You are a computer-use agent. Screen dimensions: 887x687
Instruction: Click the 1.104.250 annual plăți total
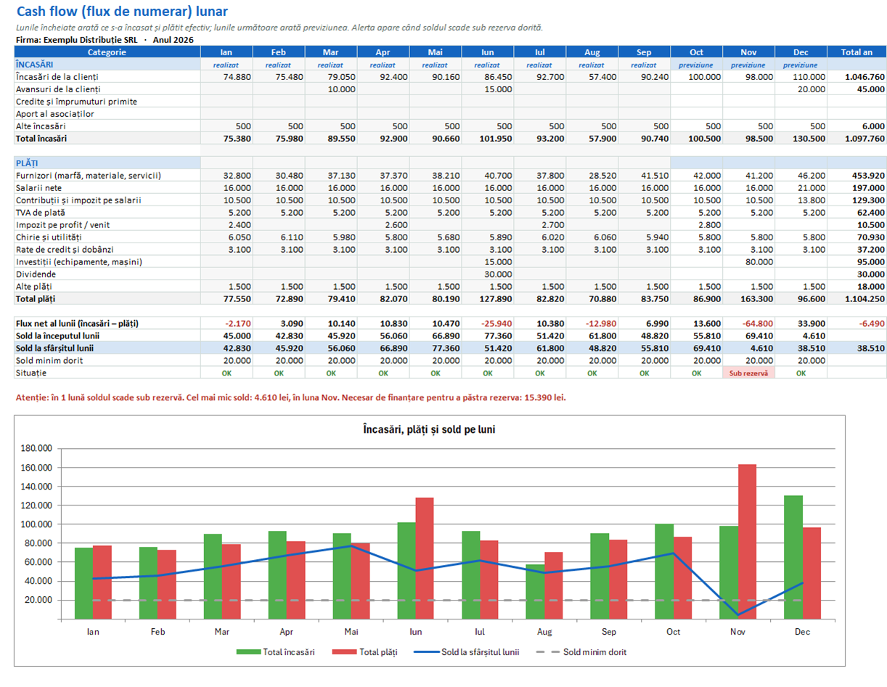coord(857,298)
